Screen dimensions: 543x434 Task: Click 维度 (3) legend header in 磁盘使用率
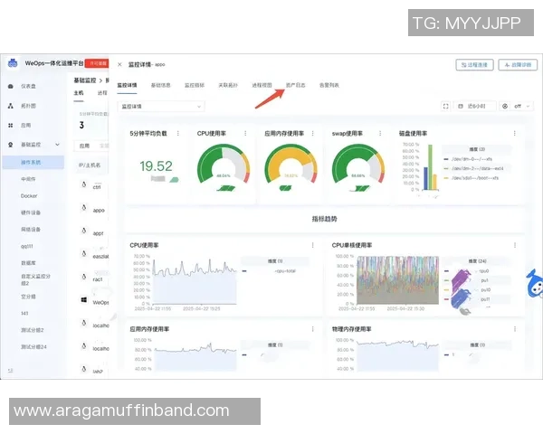tap(477, 149)
